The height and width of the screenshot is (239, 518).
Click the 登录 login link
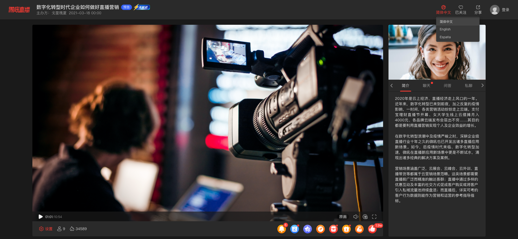[x=505, y=10]
